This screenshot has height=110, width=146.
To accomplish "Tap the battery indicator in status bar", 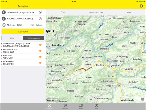I will tap(142, 2).
